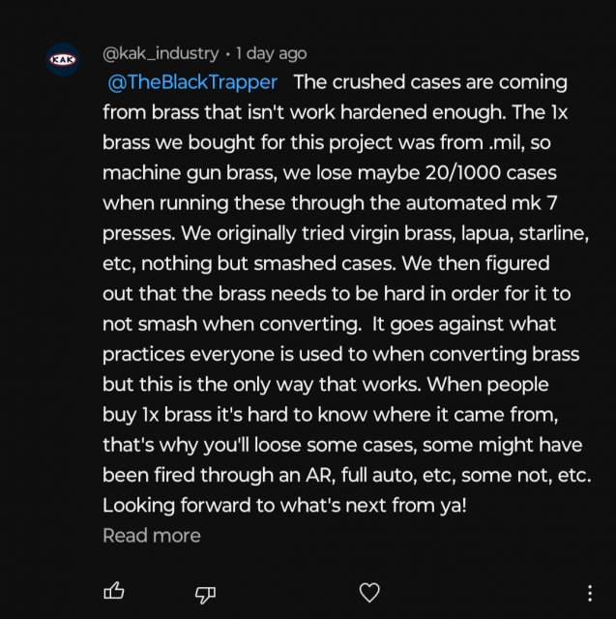Select the round KAK logo thumbnail
This screenshot has height=619, width=616.
[63, 60]
